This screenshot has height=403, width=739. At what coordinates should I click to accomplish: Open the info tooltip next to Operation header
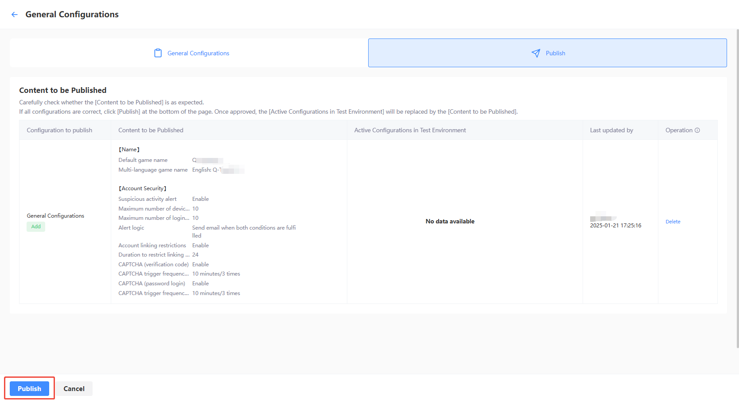(698, 130)
